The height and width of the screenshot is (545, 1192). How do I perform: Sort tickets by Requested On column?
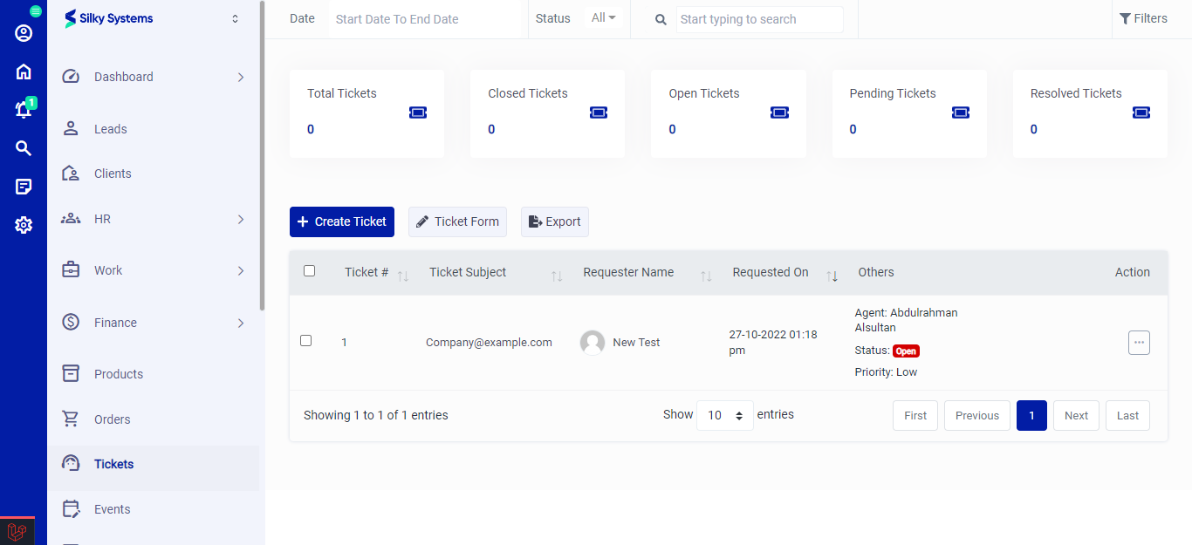pyautogui.click(x=831, y=275)
